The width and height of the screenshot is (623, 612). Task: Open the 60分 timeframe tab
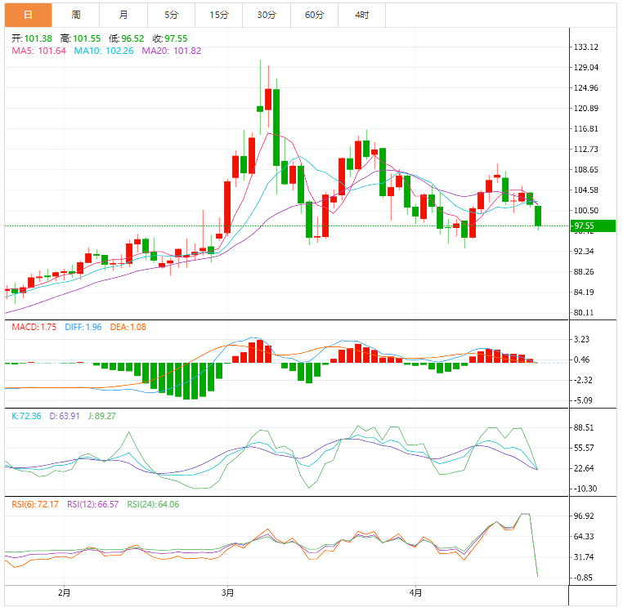(x=314, y=15)
